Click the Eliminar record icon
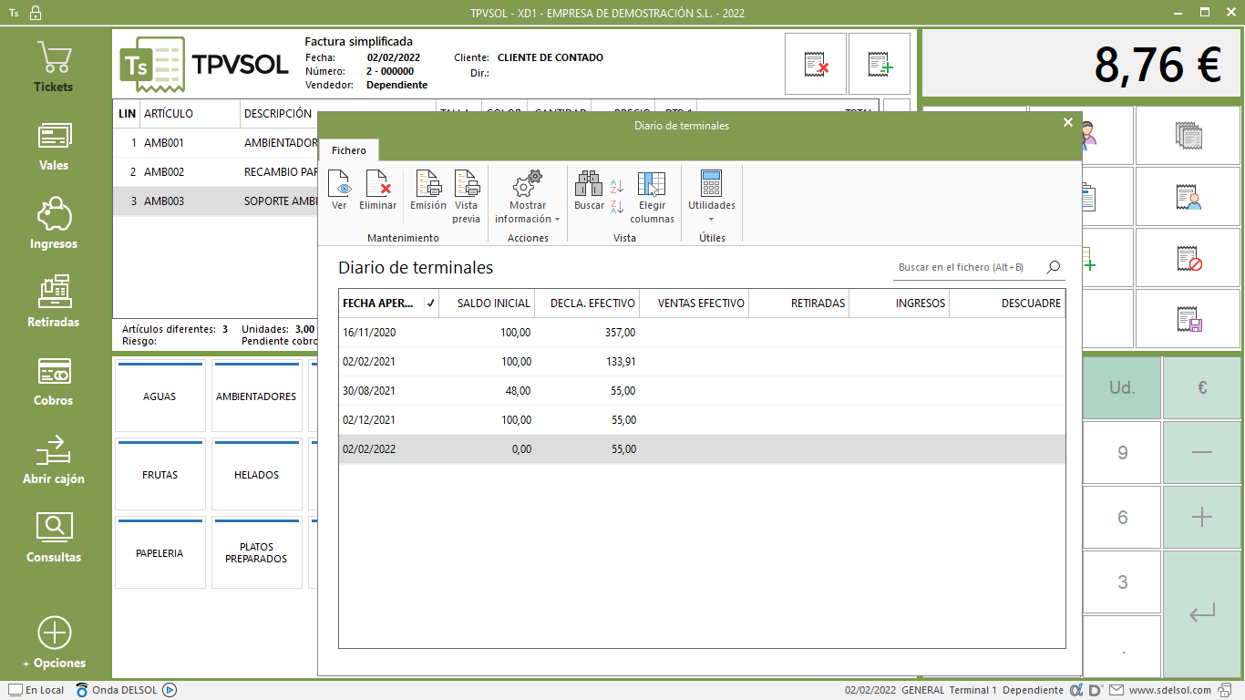The width and height of the screenshot is (1245, 700). [x=377, y=190]
